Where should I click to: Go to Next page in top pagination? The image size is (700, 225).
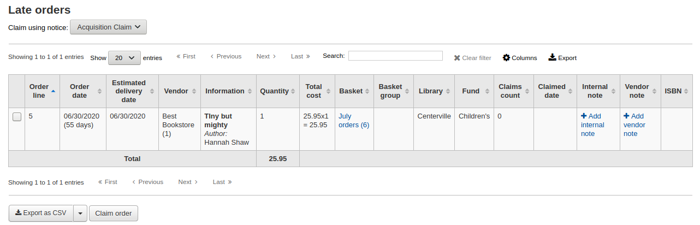coord(266,56)
